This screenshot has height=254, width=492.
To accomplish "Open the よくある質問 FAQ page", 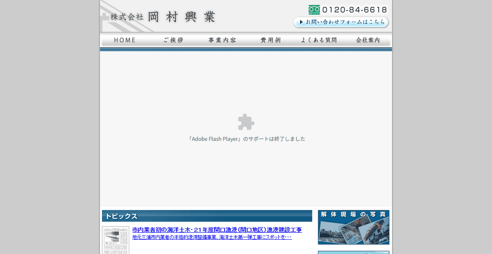I will click(320, 40).
